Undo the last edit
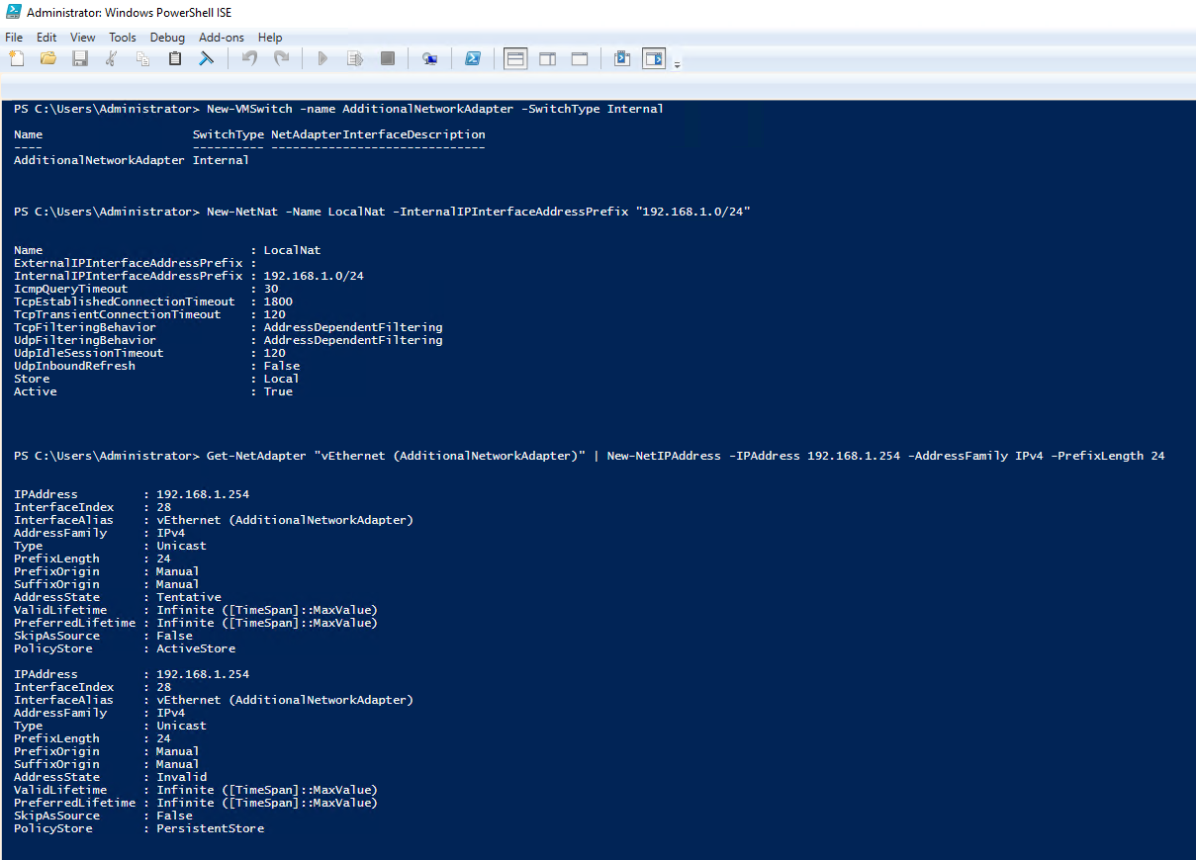1196x860 pixels. pyautogui.click(x=247, y=58)
